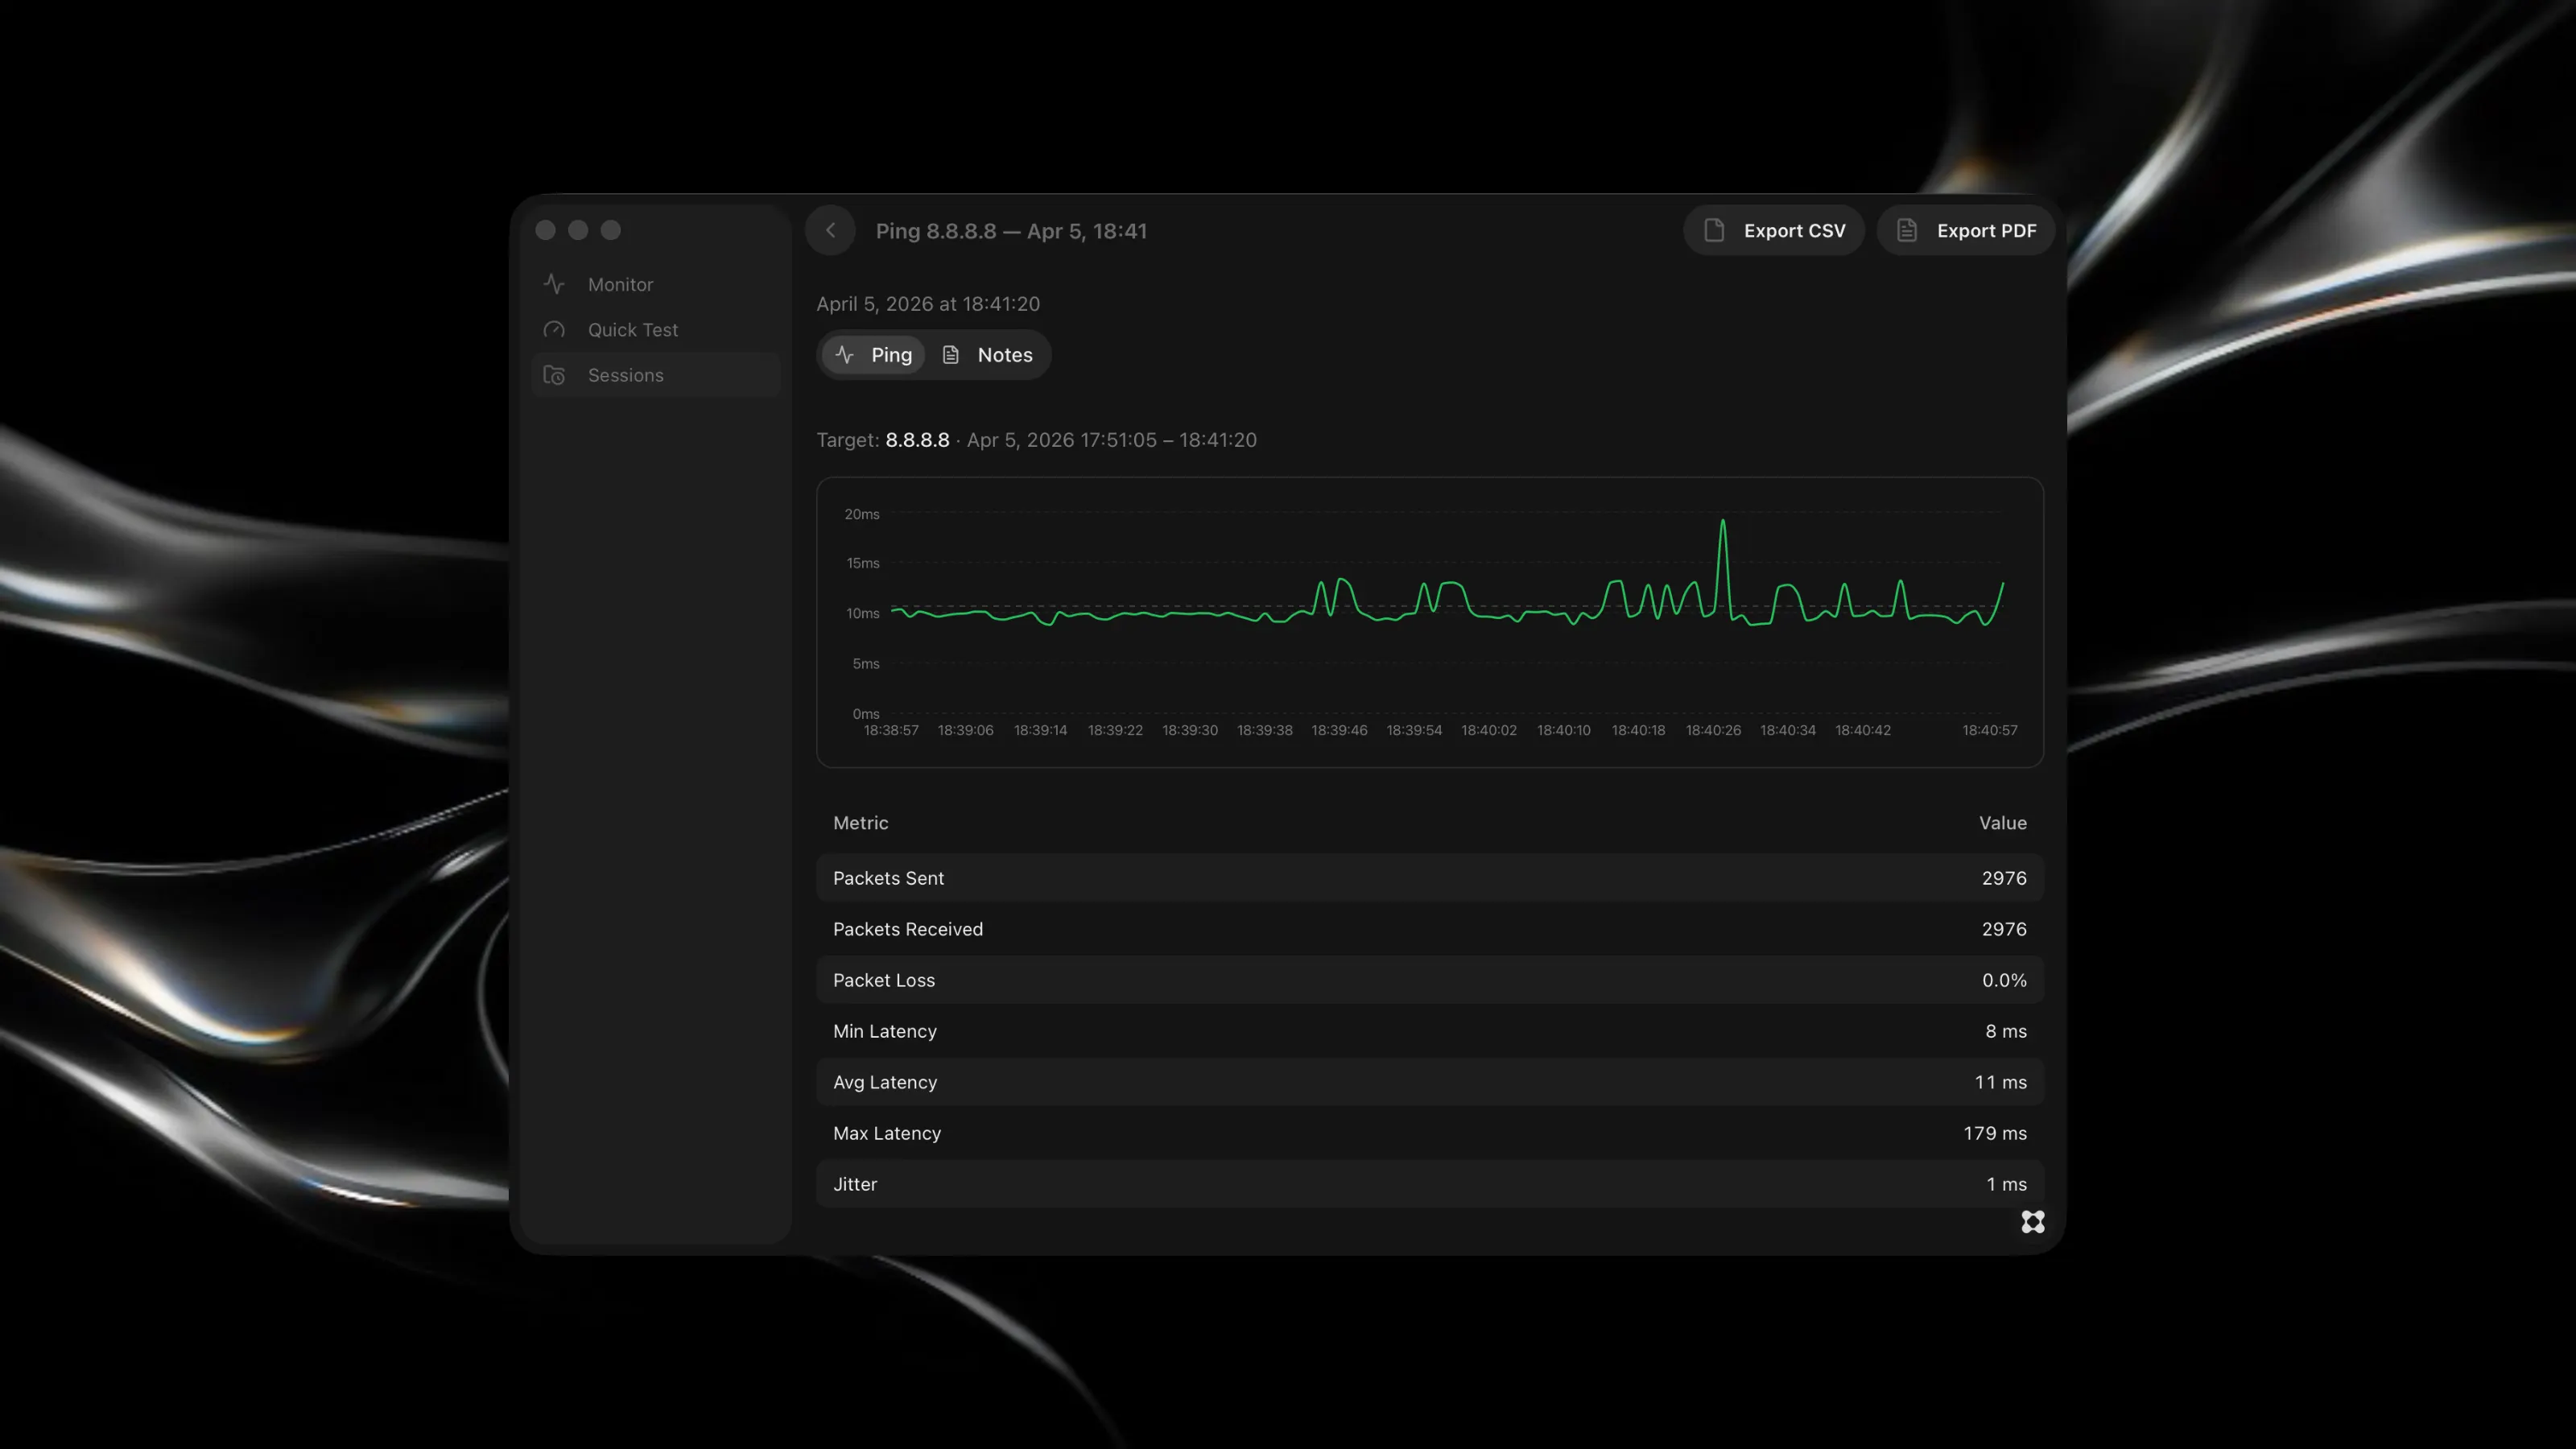Screen dimensions: 2576x1449
Task: Select the Packet Loss row label
Action: (x=884, y=980)
